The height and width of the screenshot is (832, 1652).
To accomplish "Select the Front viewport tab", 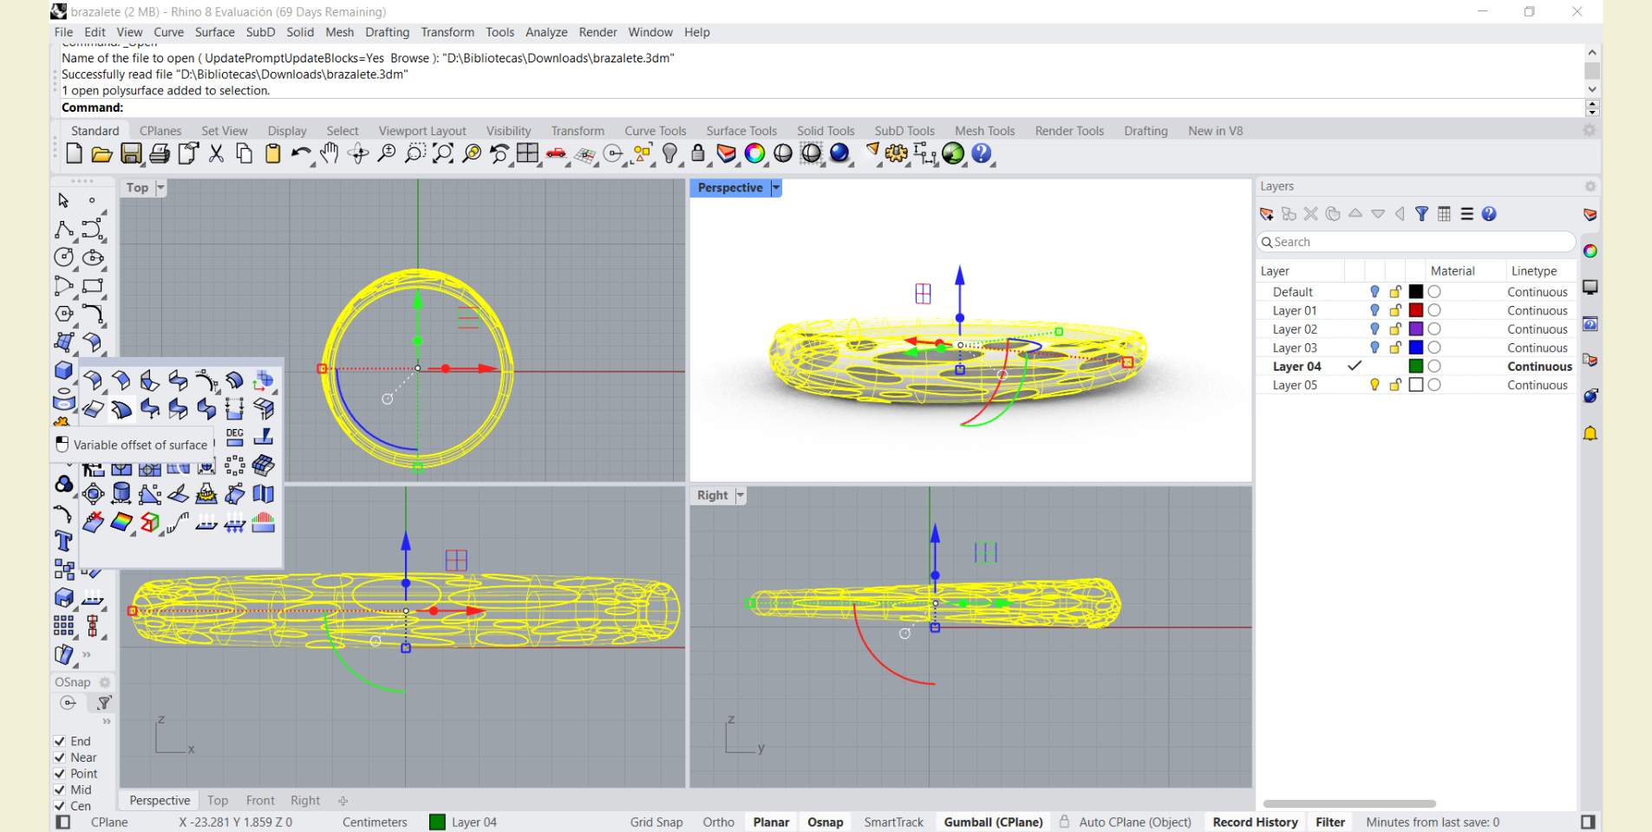I will (x=260, y=801).
